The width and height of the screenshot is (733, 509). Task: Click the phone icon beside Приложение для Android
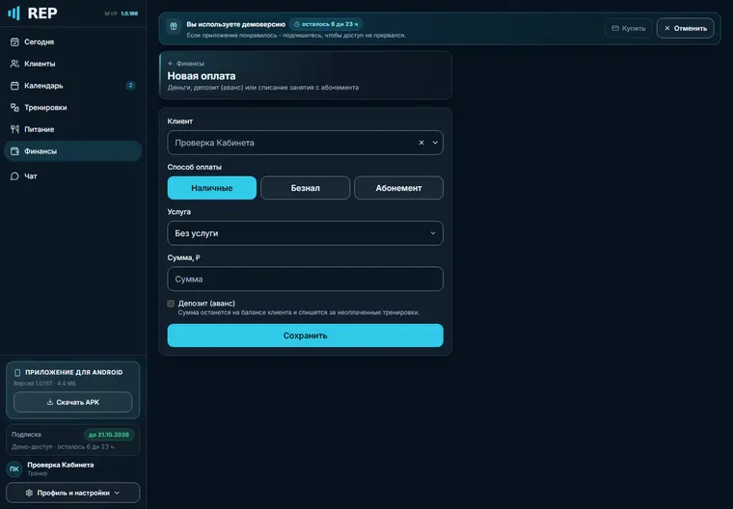17,372
